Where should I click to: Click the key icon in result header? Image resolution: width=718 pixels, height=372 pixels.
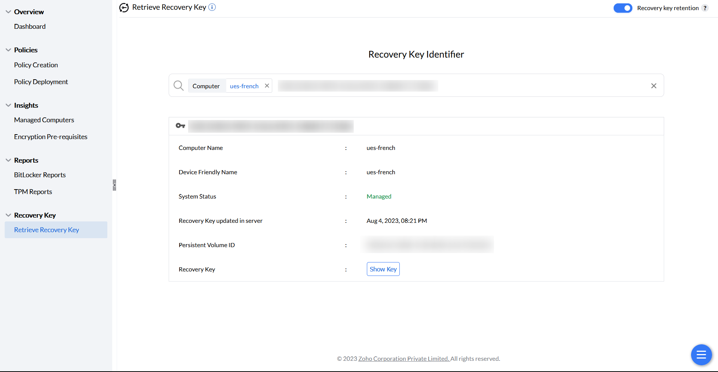click(181, 126)
